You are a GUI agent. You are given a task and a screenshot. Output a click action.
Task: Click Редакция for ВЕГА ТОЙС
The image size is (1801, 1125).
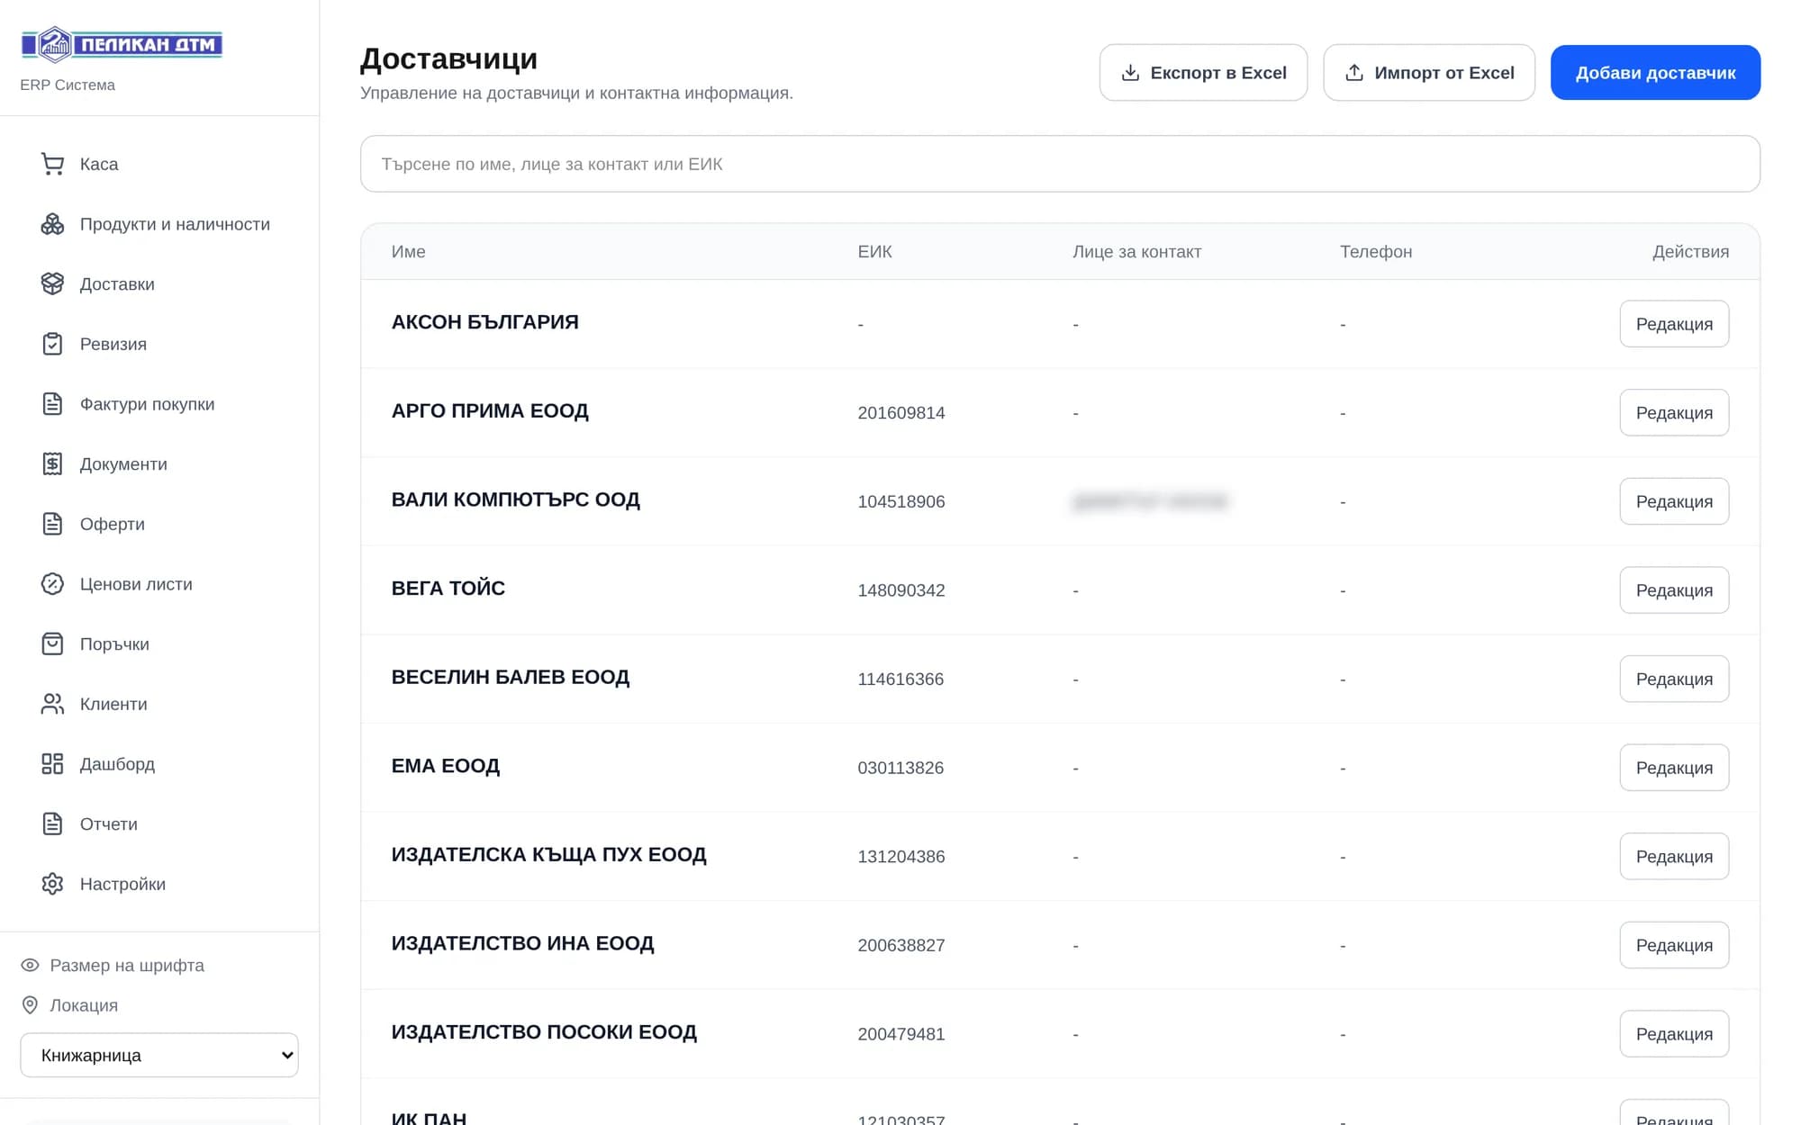click(1674, 590)
